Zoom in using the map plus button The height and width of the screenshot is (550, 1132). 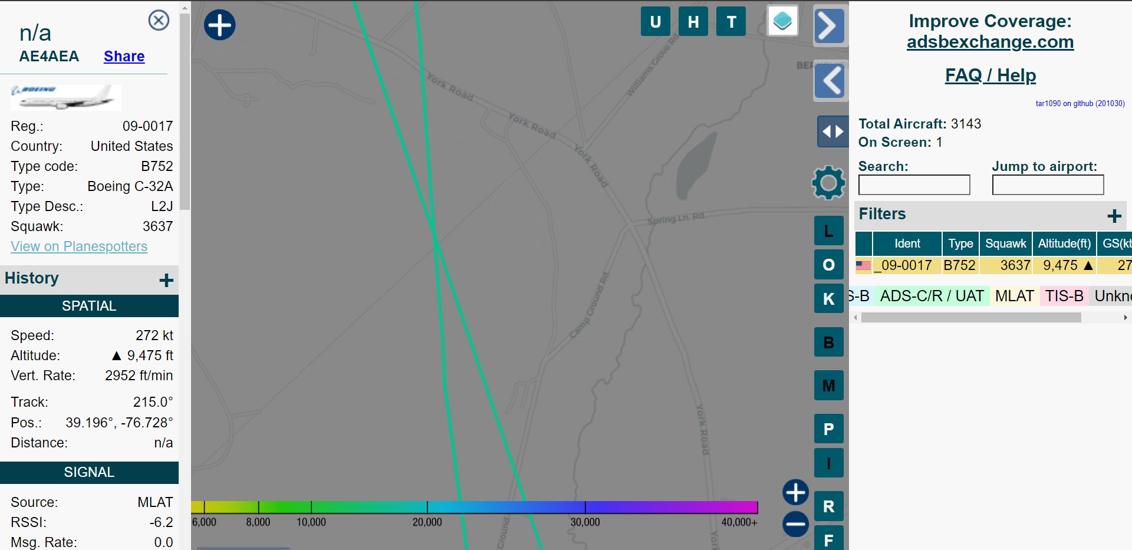click(795, 492)
